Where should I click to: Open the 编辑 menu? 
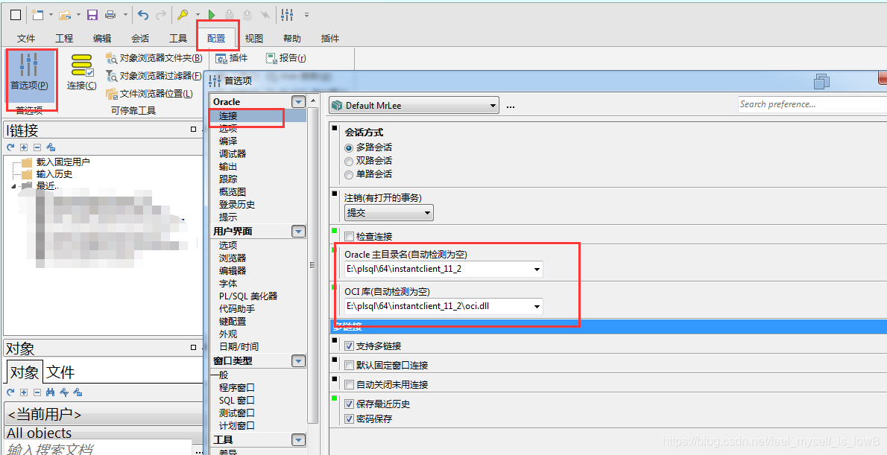tap(102, 39)
